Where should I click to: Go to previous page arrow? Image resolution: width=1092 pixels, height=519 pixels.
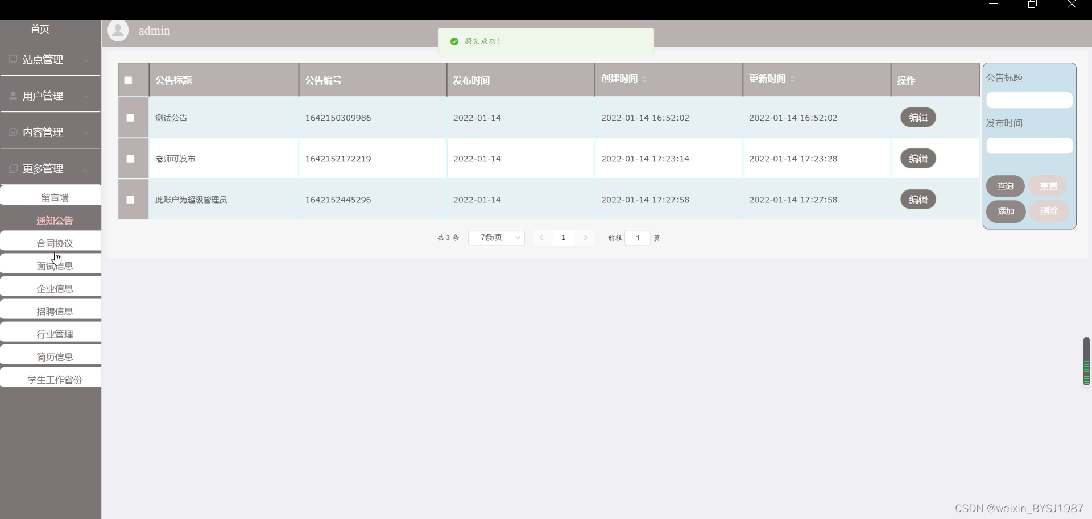541,238
